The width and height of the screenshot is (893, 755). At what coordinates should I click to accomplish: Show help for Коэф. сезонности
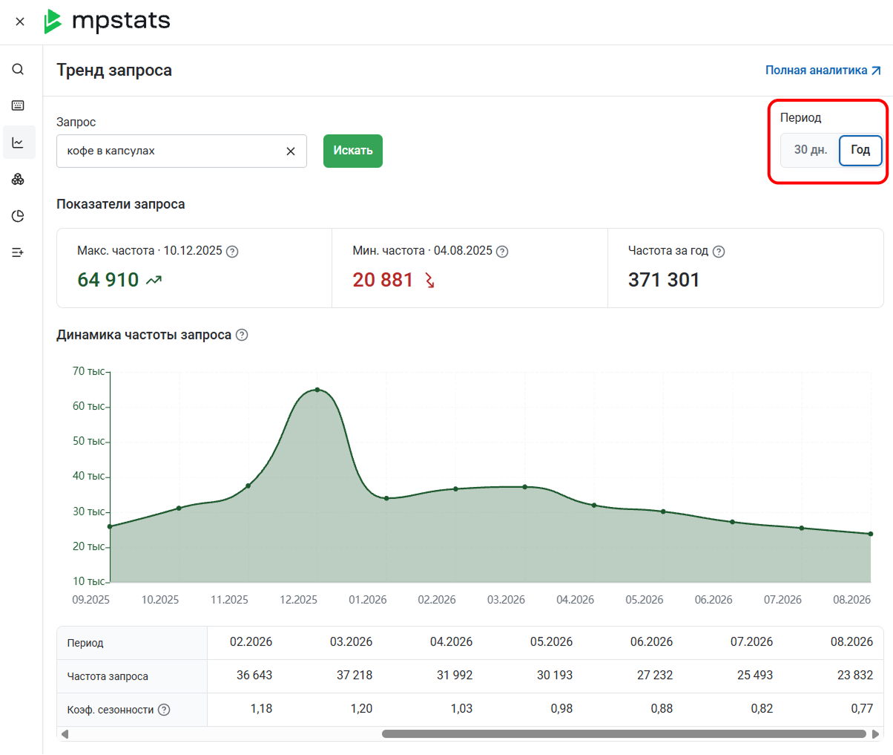pos(164,710)
